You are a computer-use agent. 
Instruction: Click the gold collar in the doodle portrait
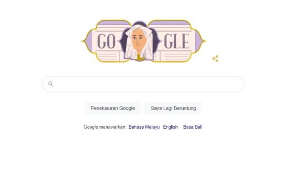tap(140, 57)
